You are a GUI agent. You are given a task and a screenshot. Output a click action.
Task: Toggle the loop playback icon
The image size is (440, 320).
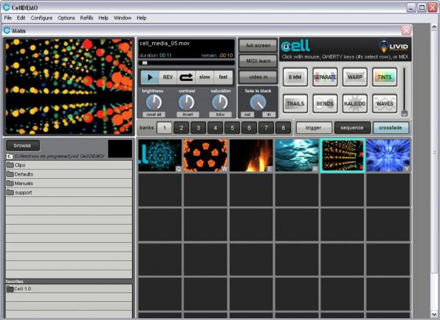point(186,77)
